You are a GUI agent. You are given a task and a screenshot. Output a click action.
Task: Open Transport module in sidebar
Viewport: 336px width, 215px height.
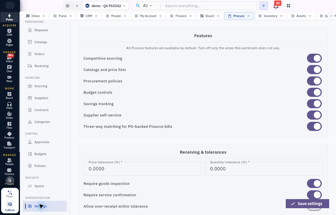[9, 145]
